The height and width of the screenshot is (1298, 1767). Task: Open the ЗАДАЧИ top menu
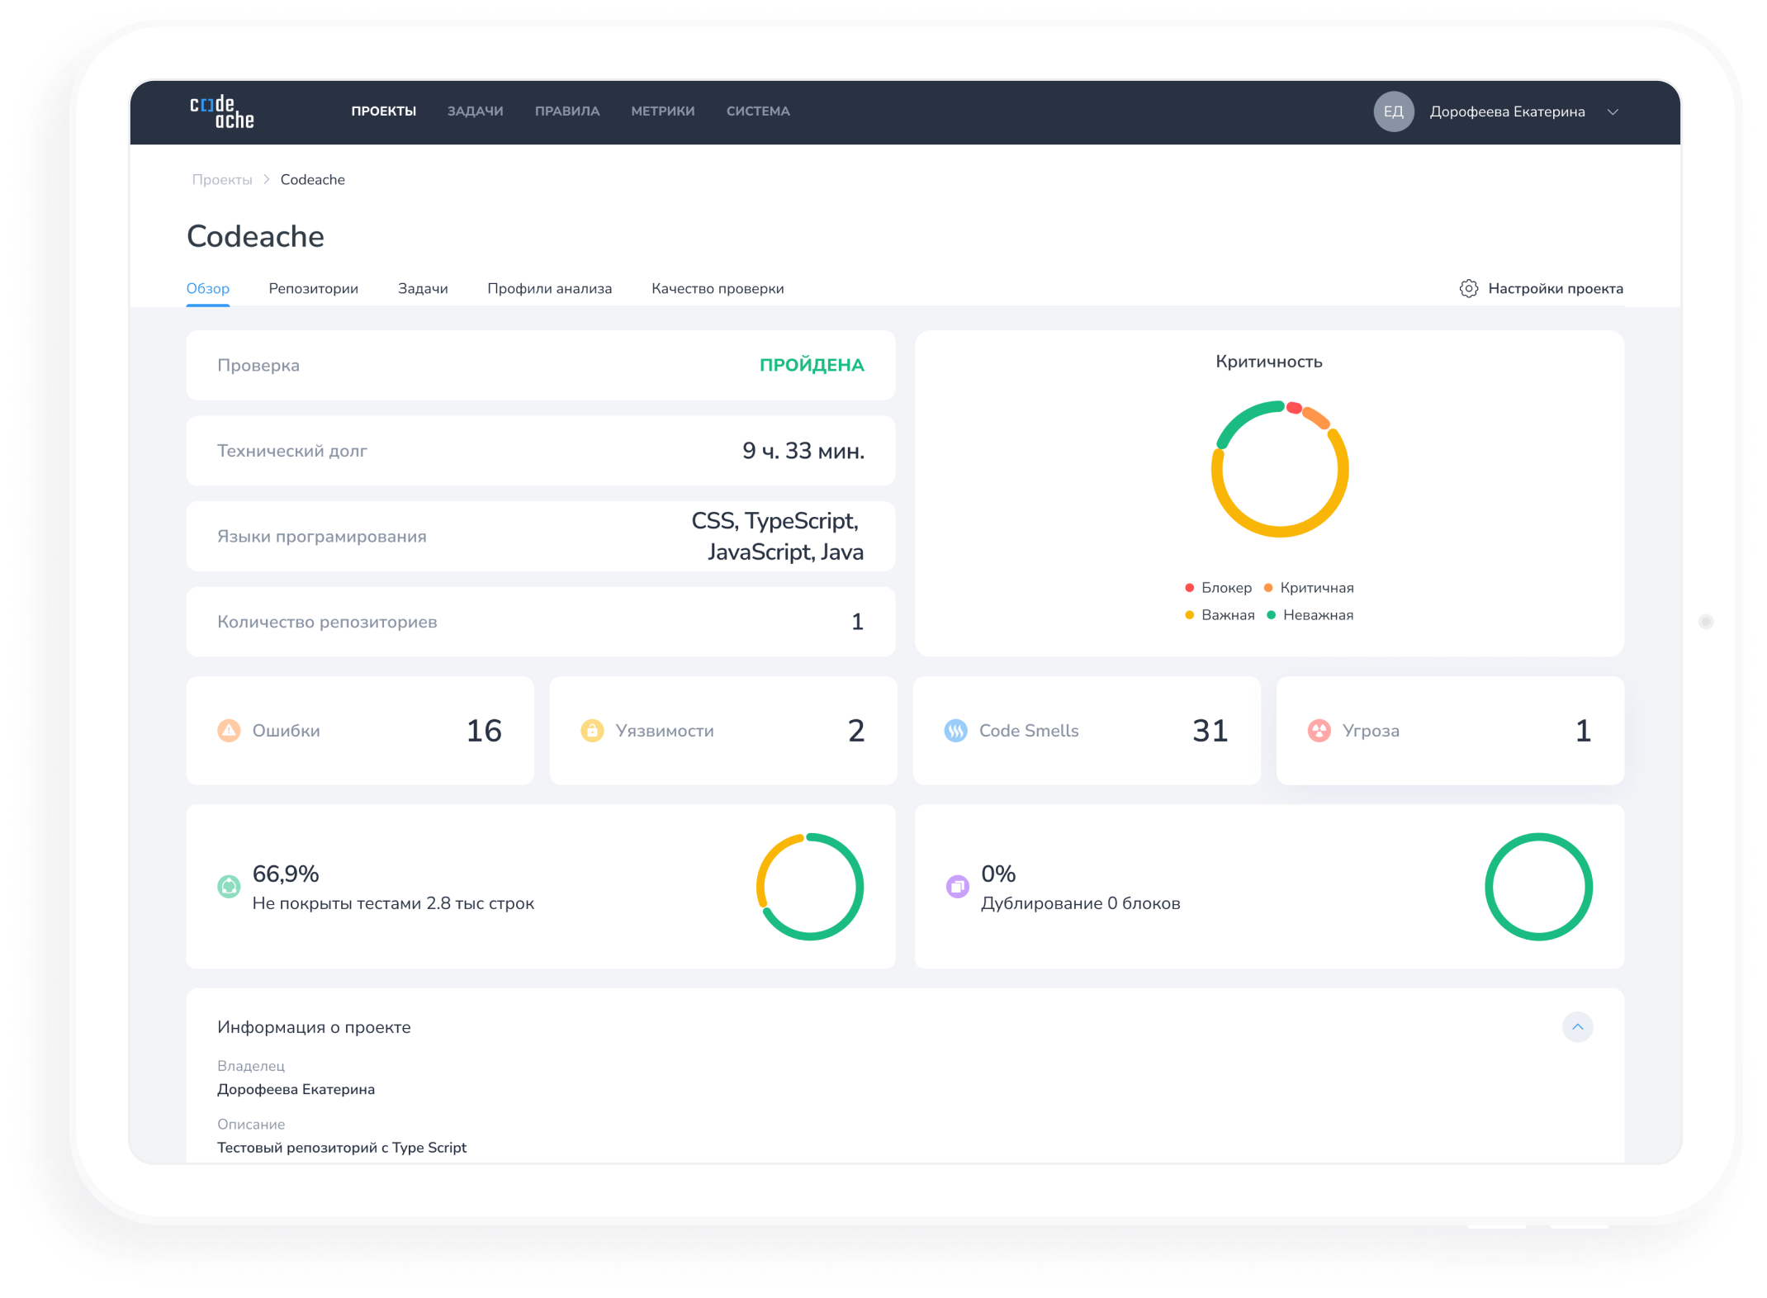pyautogui.click(x=475, y=111)
